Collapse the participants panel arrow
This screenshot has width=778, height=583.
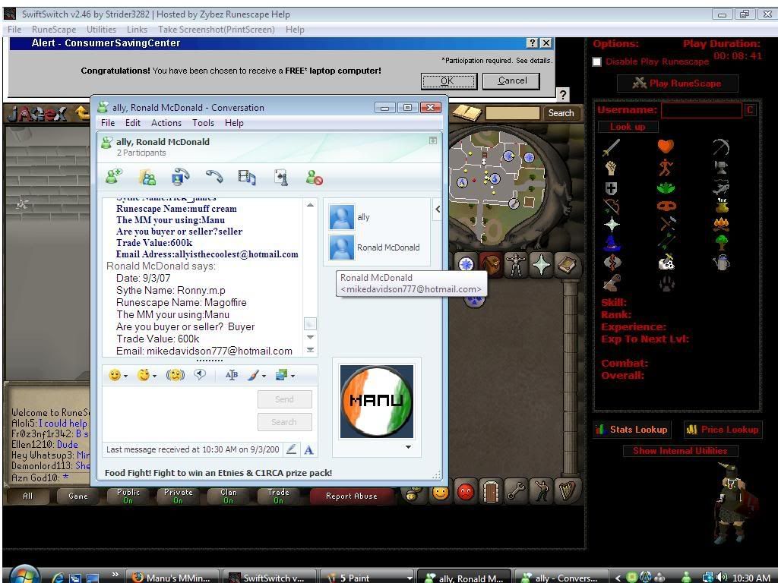pyautogui.click(x=438, y=210)
